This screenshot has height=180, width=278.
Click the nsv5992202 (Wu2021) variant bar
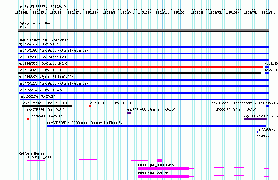145,100
